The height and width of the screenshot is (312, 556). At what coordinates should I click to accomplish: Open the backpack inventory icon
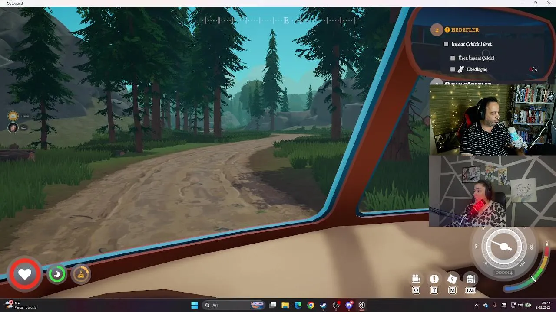(470, 279)
